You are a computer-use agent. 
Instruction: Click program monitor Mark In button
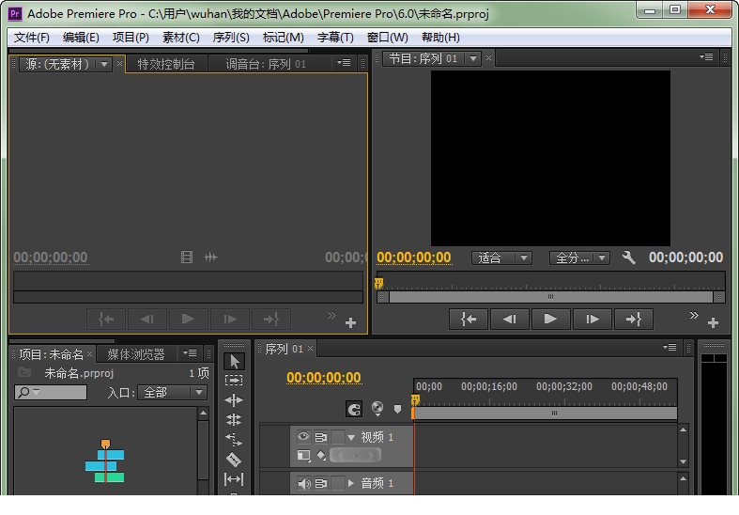[468, 320]
